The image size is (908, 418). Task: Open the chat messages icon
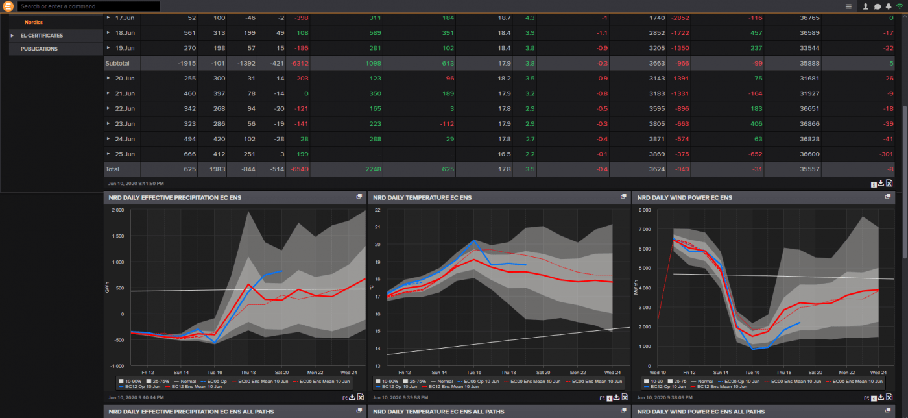point(877,6)
